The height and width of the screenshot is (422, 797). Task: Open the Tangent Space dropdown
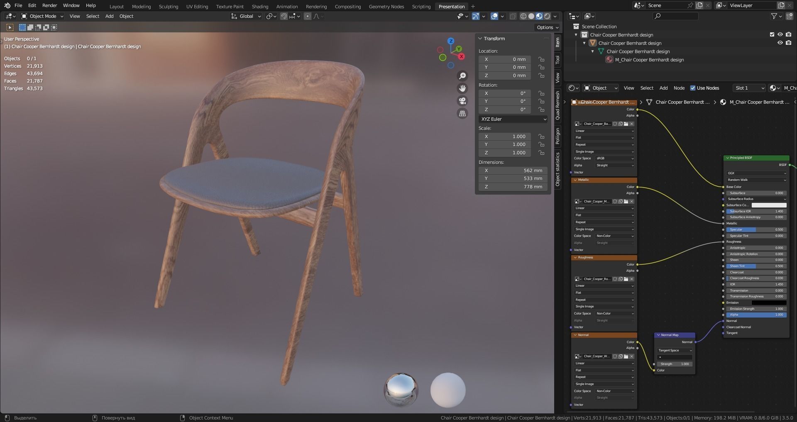coord(675,351)
